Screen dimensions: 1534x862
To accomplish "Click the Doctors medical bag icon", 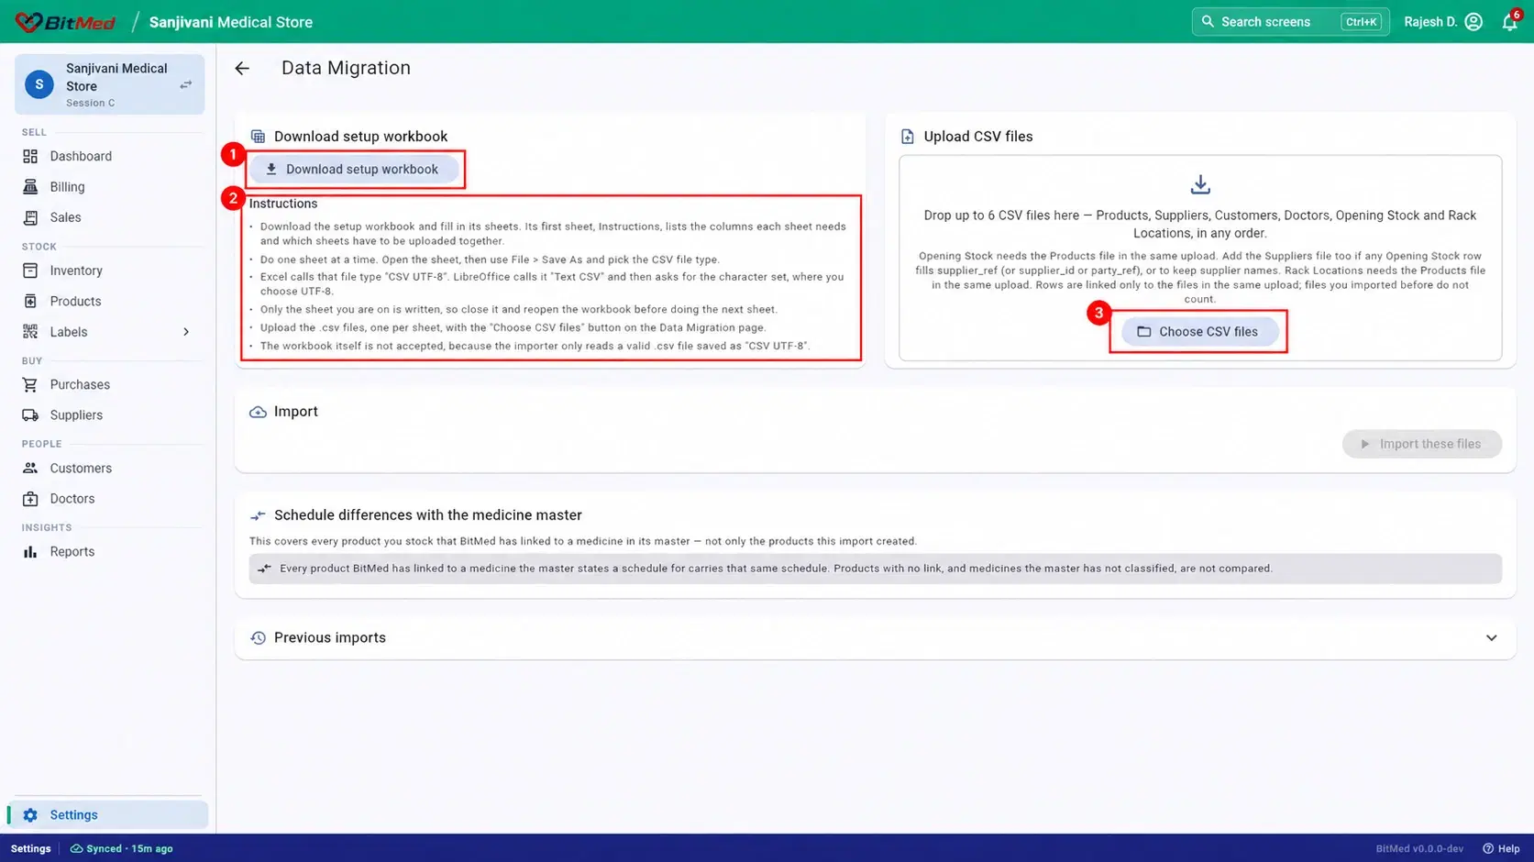I will pos(30,499).
